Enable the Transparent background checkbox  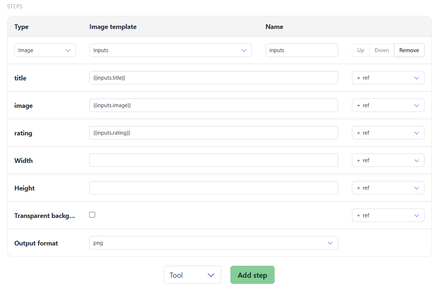(x=92, y=215)
